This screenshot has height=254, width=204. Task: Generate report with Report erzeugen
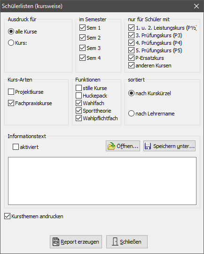pos(76,242)
